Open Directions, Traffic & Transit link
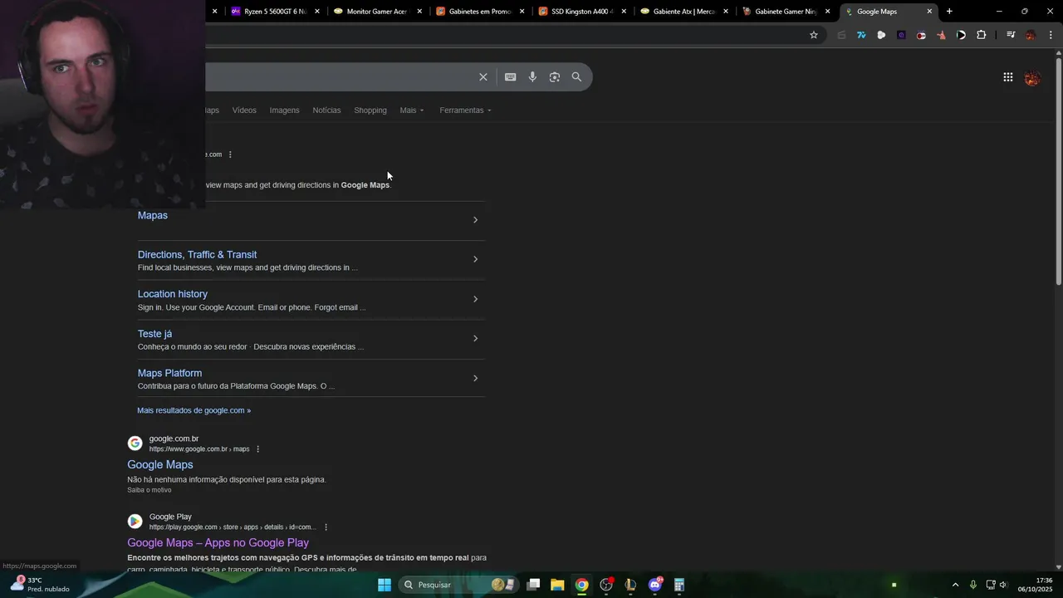1063x598 pixels. click(197, 254)
